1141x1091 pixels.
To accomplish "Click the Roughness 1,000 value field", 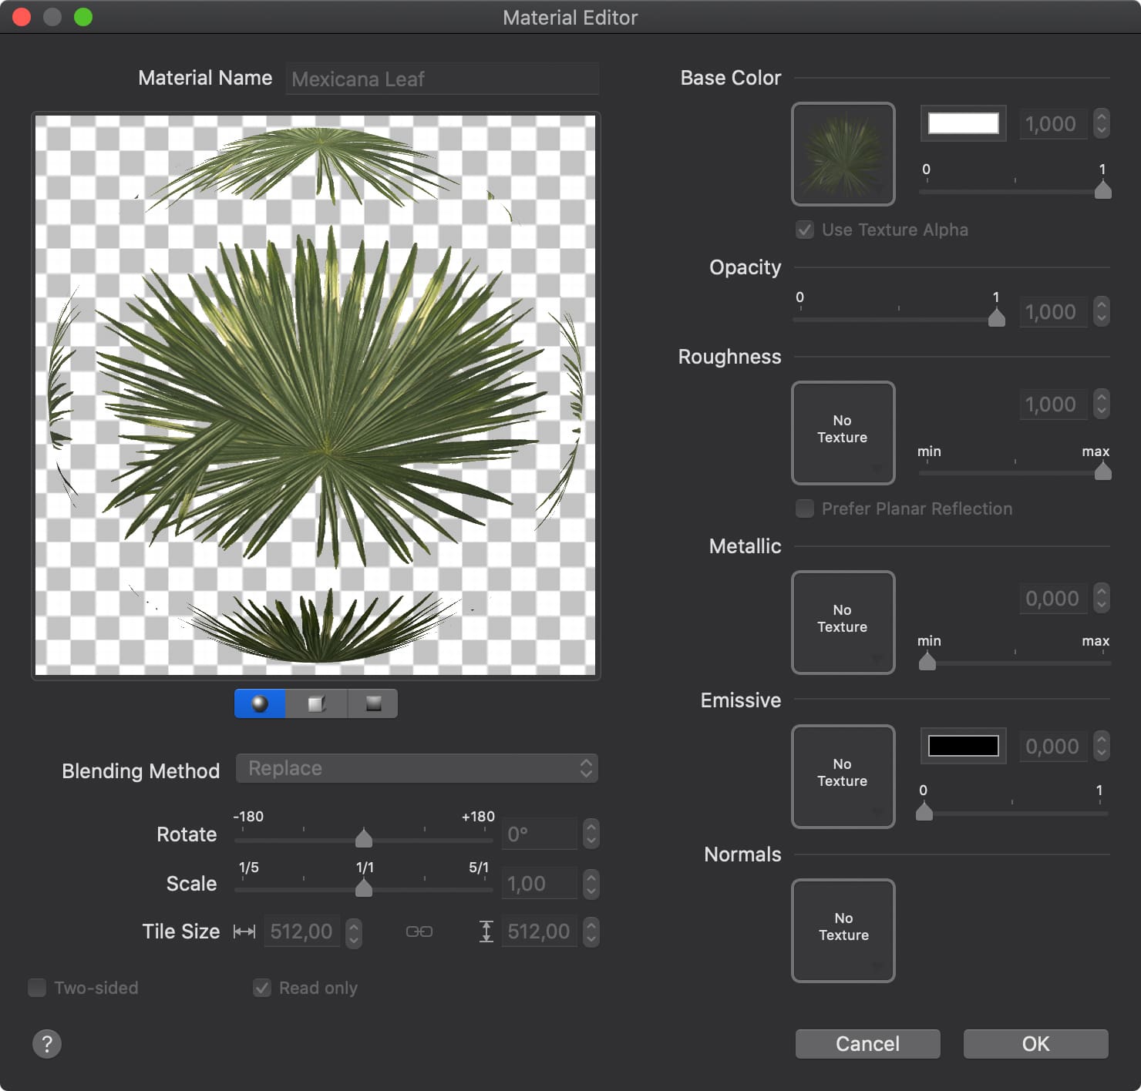I will pos(1053,404).
